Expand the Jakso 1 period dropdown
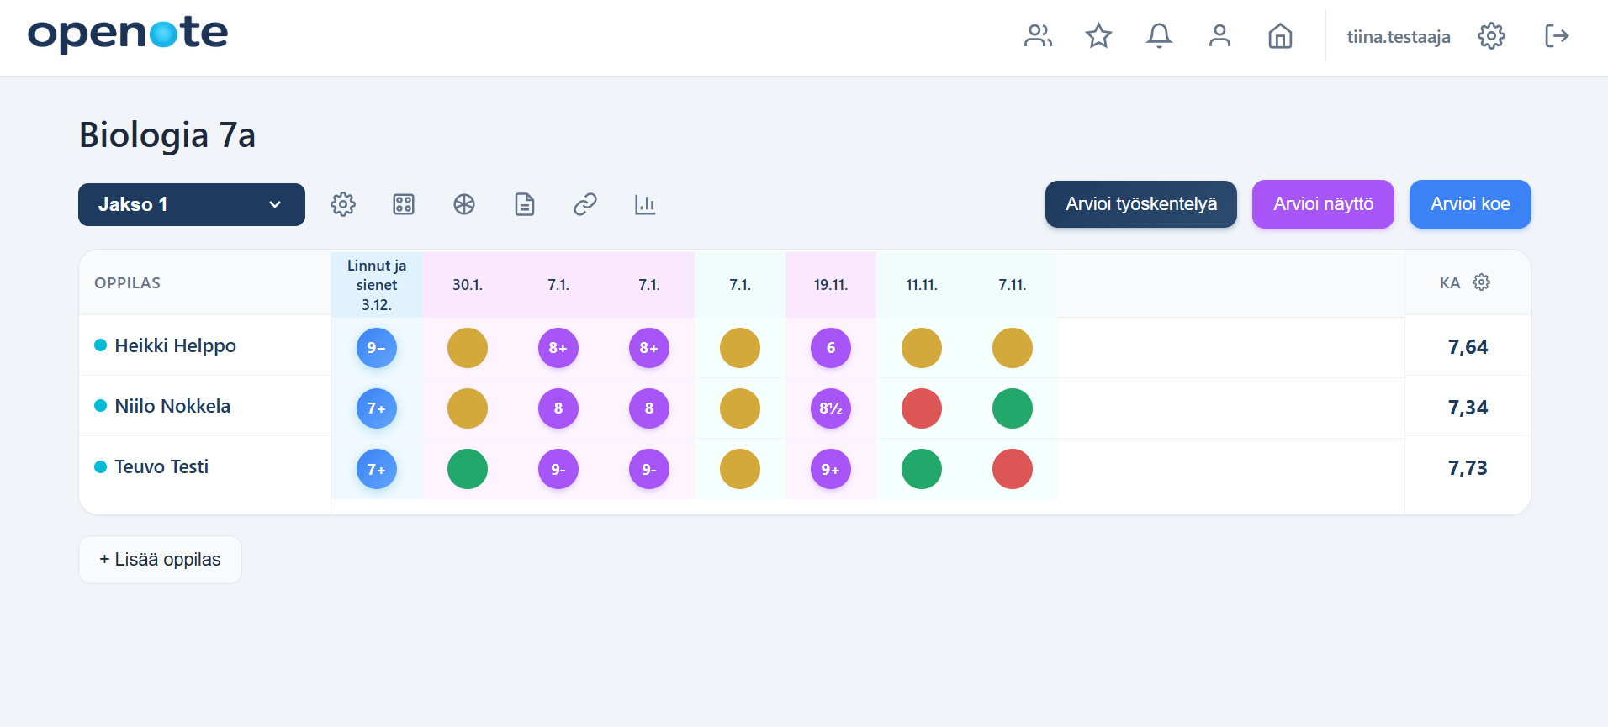This screenshot has width=1608, height=727. click(x=192, y=204)
